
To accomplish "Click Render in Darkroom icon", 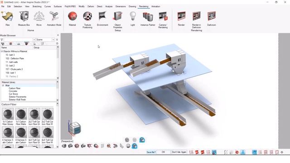I will [x=196, y=19].
